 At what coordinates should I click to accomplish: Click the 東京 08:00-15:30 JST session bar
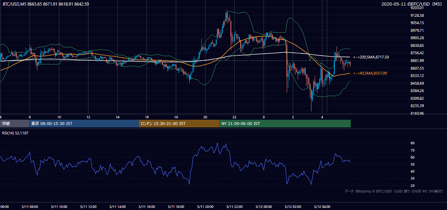click(84, 124)
